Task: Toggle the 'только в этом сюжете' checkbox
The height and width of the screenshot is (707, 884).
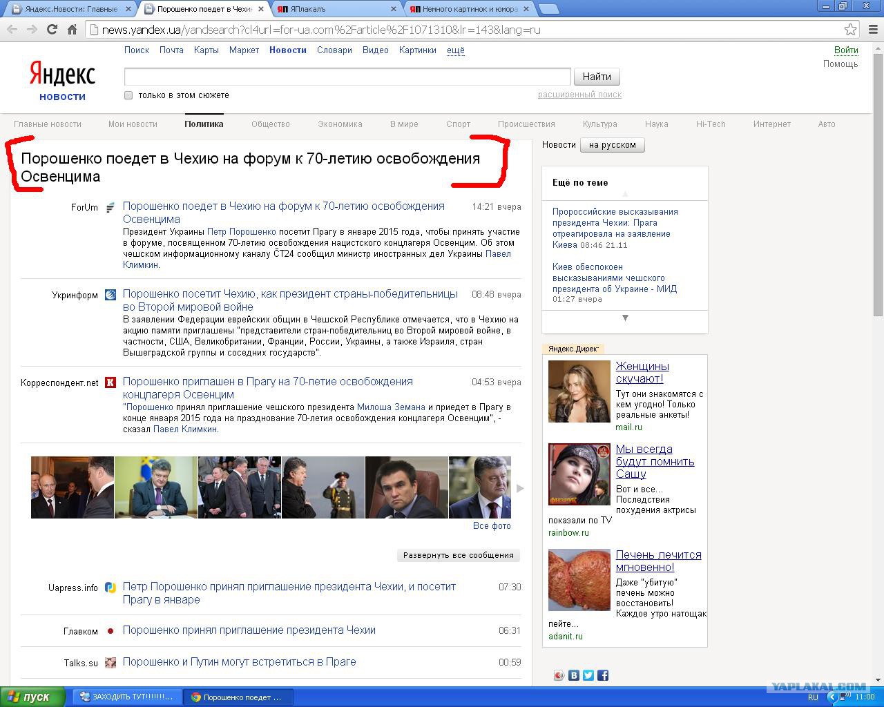Action: click(128, 95)
